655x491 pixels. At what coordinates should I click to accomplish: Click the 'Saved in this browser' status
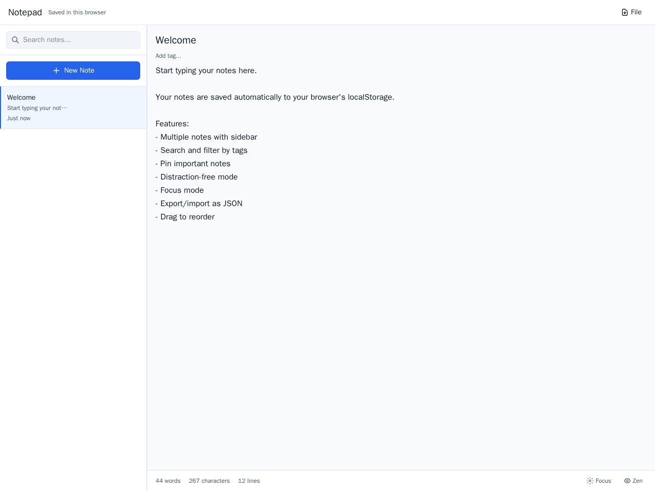click(77, 12)
